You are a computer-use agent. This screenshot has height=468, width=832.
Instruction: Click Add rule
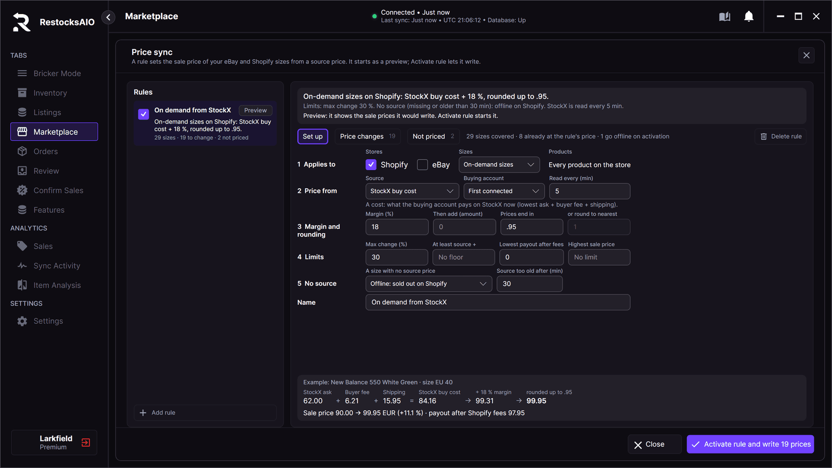(205, 413)
